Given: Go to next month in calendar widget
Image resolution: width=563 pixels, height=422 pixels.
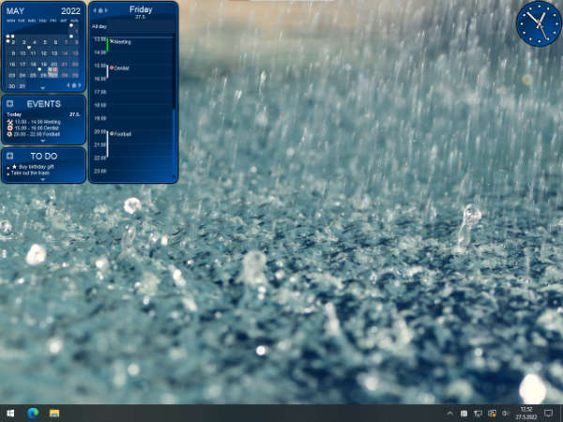Looking at the screenshot, I should click(x=81, y=85).
